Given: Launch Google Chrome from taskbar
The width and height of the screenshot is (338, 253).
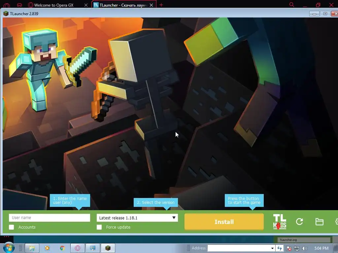Looking at the screenshot, I should [62, 248].
